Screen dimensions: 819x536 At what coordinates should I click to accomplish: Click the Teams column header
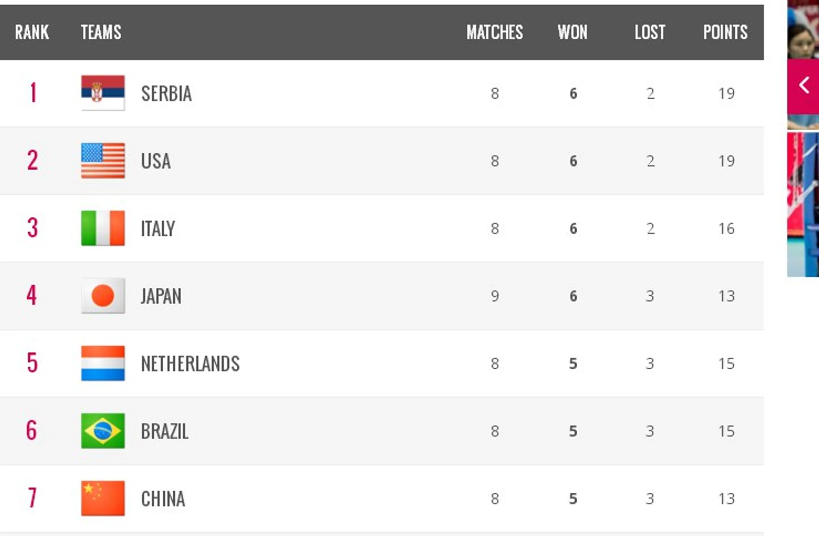coord(101,33)
